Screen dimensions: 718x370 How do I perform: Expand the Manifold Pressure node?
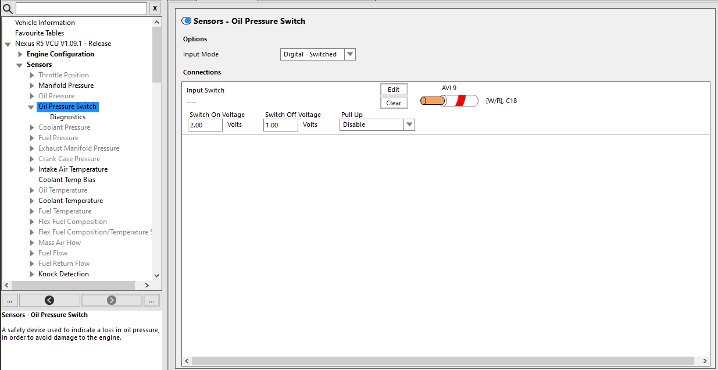tap(32, 86)
